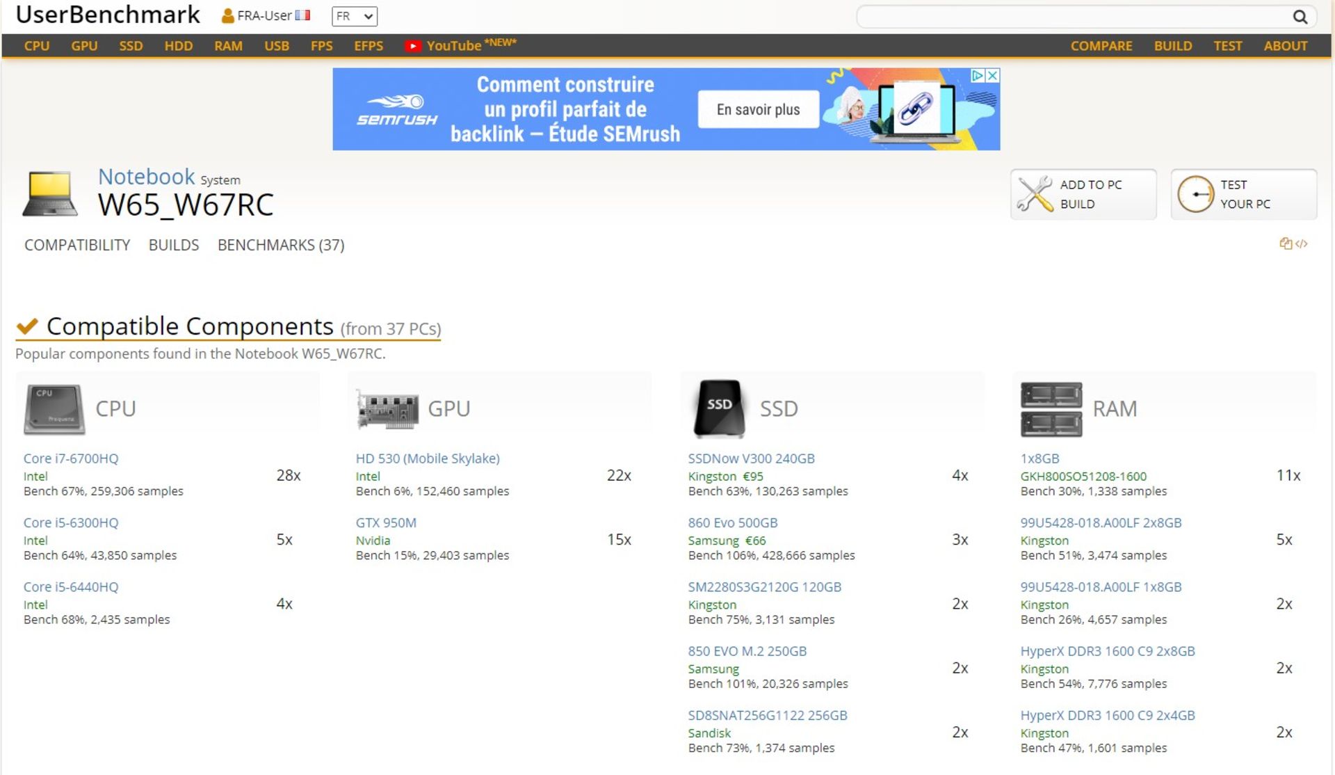The width and height of the screenshot is (1335, 775).
Task: Open the USB menu item
Action: 277,46
